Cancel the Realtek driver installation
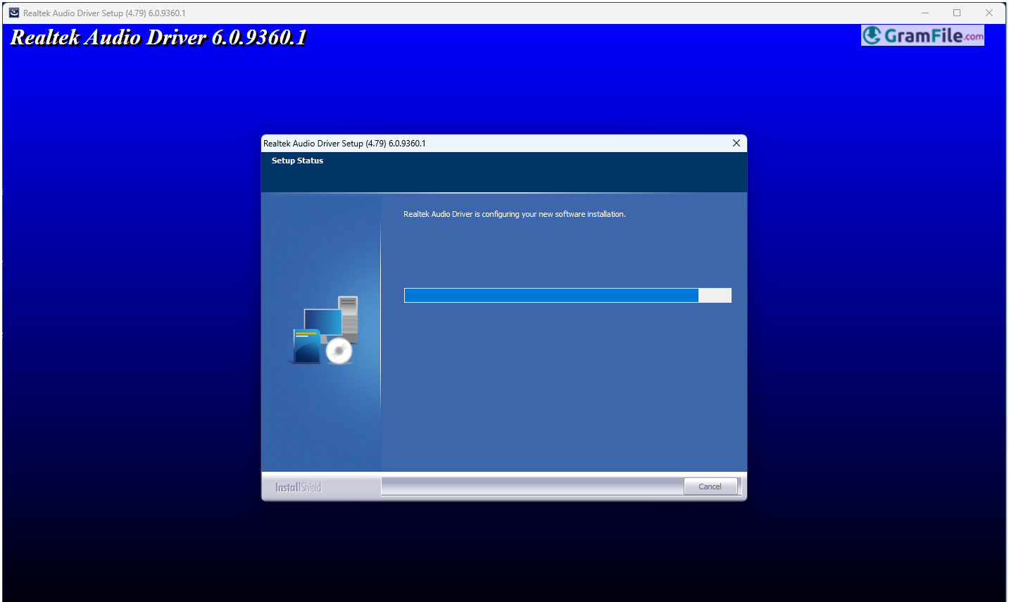1009x602 pixels. (x=710, y=487)
